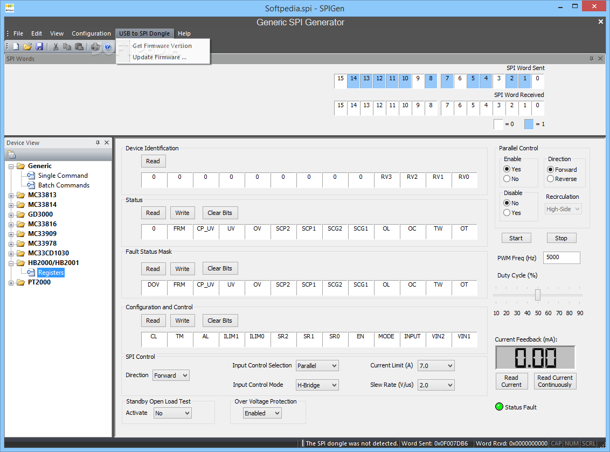Close the SPI Words panel
The width and height of the screenshot is (610, 452).
600,58
